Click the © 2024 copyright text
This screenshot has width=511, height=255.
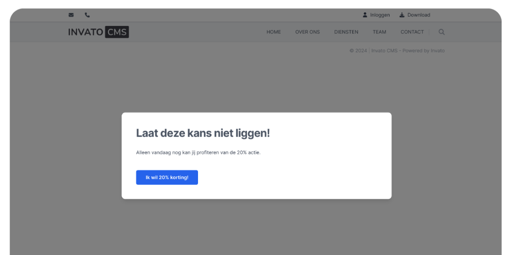coord(358,51)
